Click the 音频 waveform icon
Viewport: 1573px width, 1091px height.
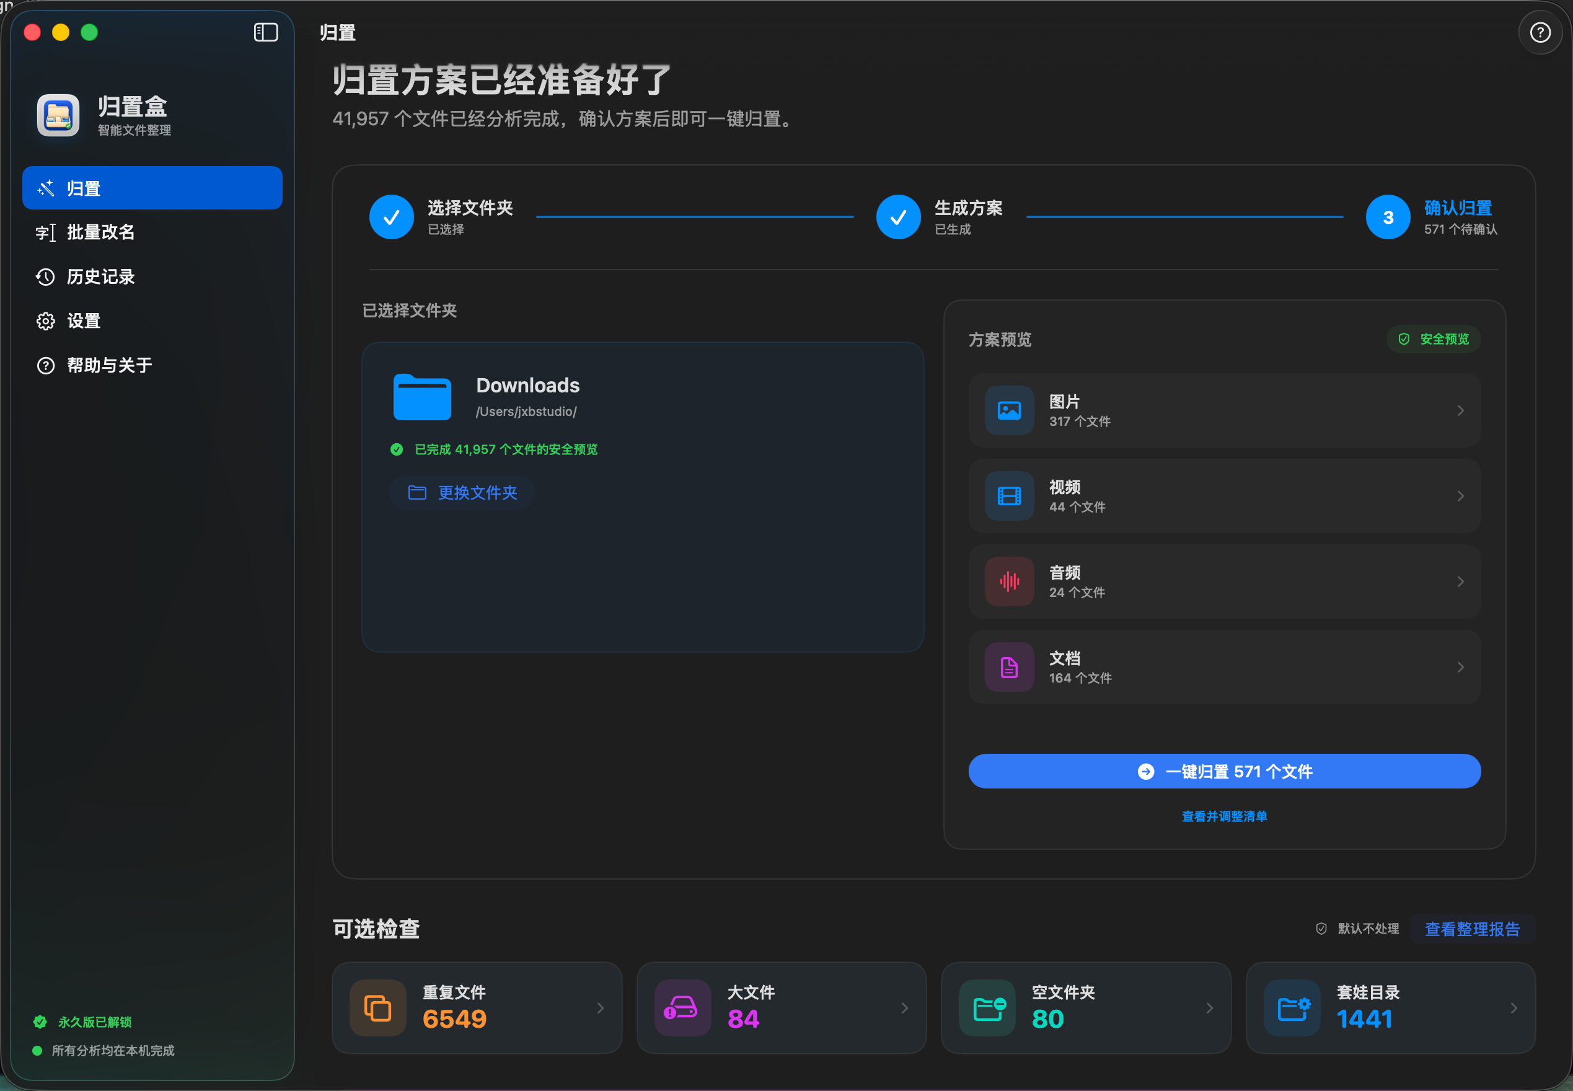pos(1008,581)
